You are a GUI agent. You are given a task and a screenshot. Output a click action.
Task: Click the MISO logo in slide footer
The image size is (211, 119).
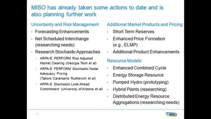coord(171,114)
